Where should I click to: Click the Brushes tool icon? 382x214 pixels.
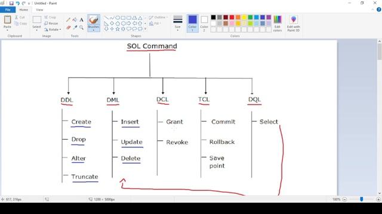[94, 20]
